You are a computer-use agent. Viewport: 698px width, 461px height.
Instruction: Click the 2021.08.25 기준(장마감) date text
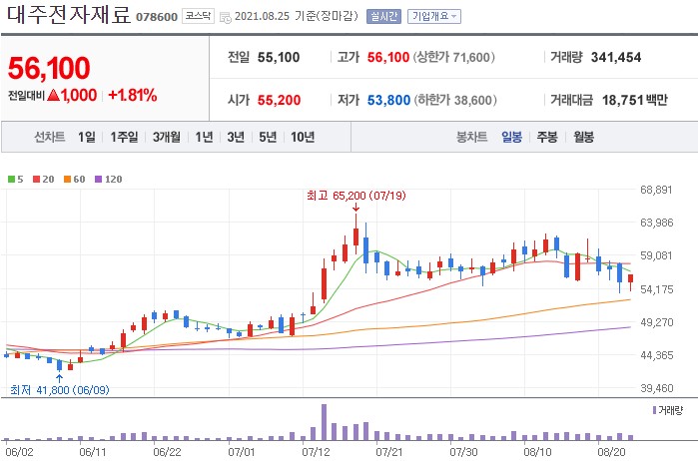pyautogui.click(x=296, y=16)
